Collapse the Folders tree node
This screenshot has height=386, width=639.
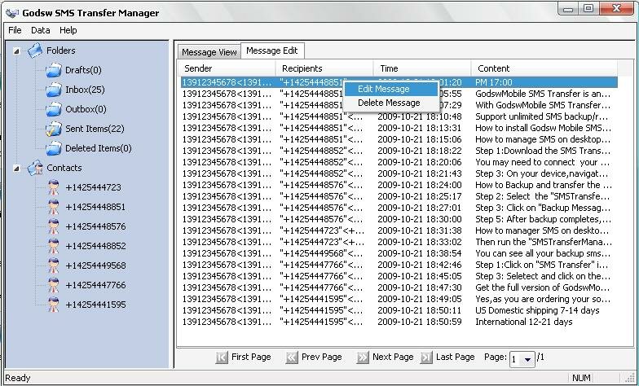pos(16,50)
